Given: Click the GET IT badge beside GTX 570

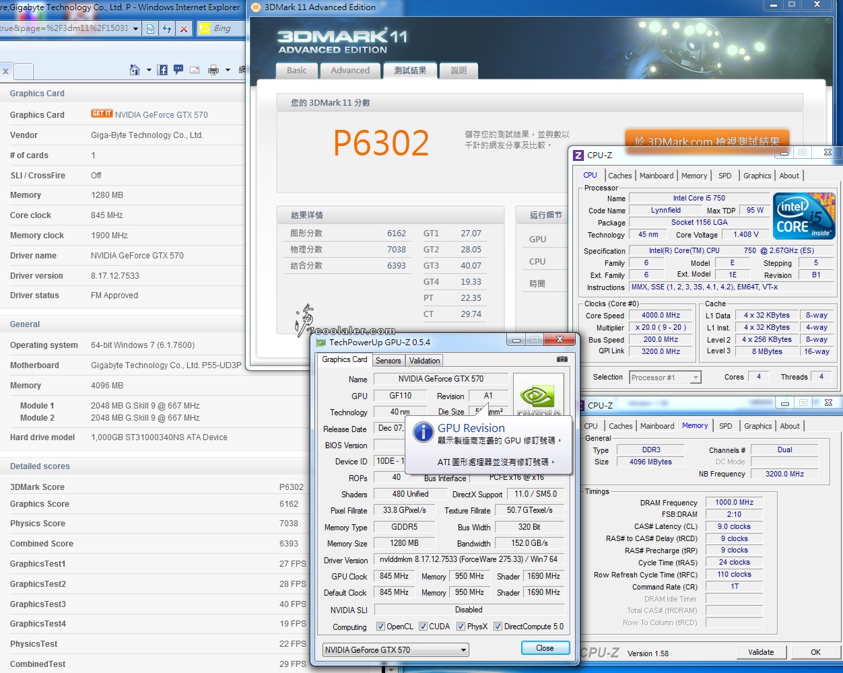Looking at the screenshot, I should [x=102, y=114].
